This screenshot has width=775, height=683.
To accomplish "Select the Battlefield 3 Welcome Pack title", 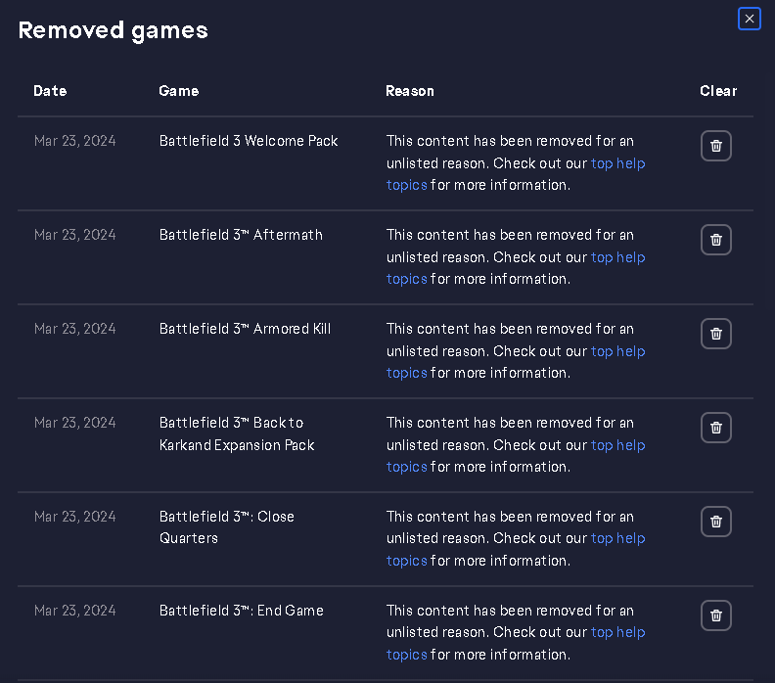I will (x=249, y=141).
